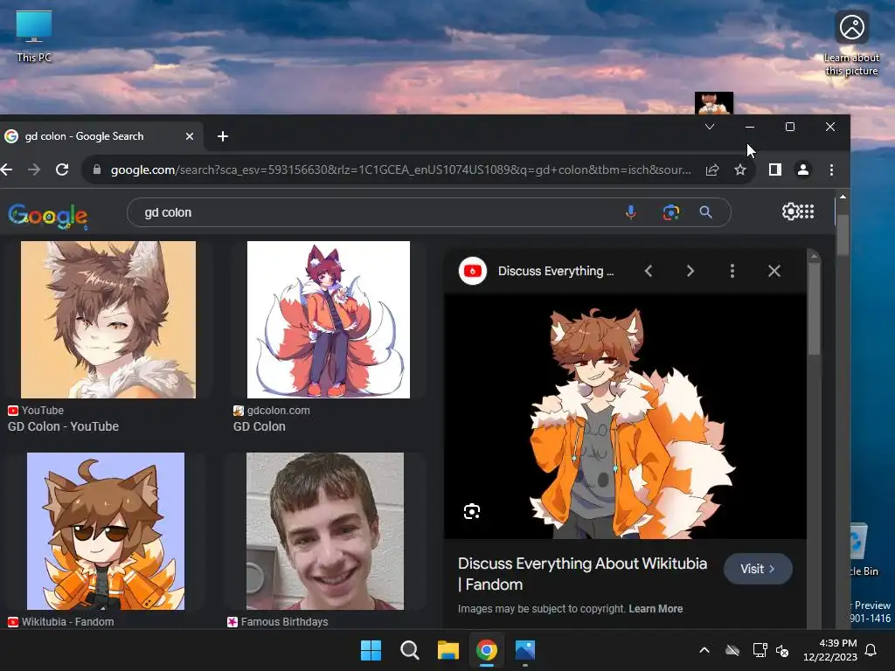Open Chrome side panel
This screenshot has width=895, height=671.
point(774,169)
